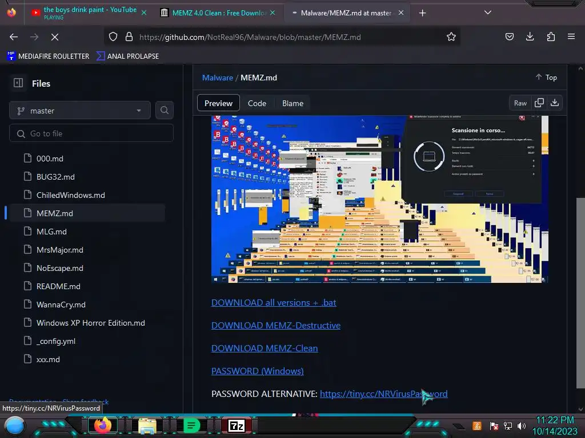Open the tracking protection shield icon

[x=113, y=37]
